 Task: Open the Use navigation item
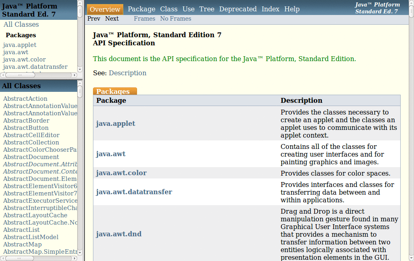click(188, 9)
